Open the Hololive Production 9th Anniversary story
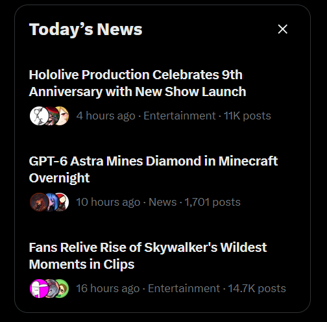327x322 pixels. tap(138, 83)
